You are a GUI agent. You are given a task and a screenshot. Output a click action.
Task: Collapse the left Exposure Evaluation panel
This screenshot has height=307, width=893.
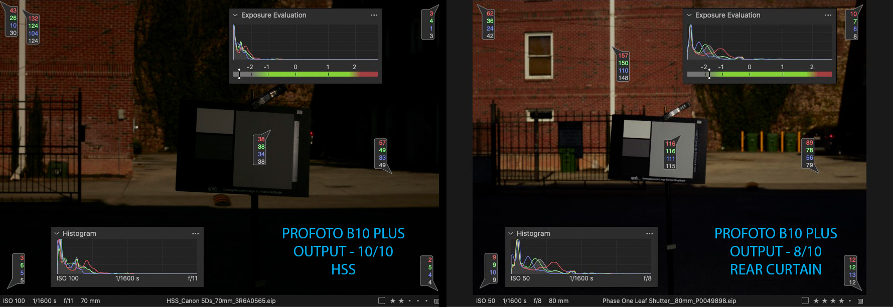coord(235,15)
